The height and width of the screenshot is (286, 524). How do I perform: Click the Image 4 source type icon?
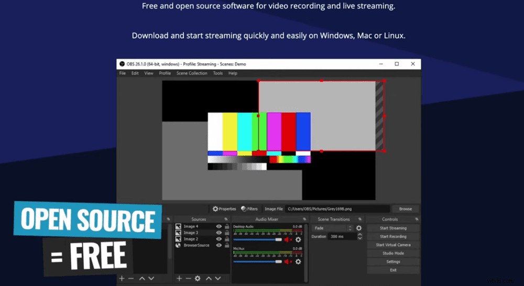coord(178,226)
